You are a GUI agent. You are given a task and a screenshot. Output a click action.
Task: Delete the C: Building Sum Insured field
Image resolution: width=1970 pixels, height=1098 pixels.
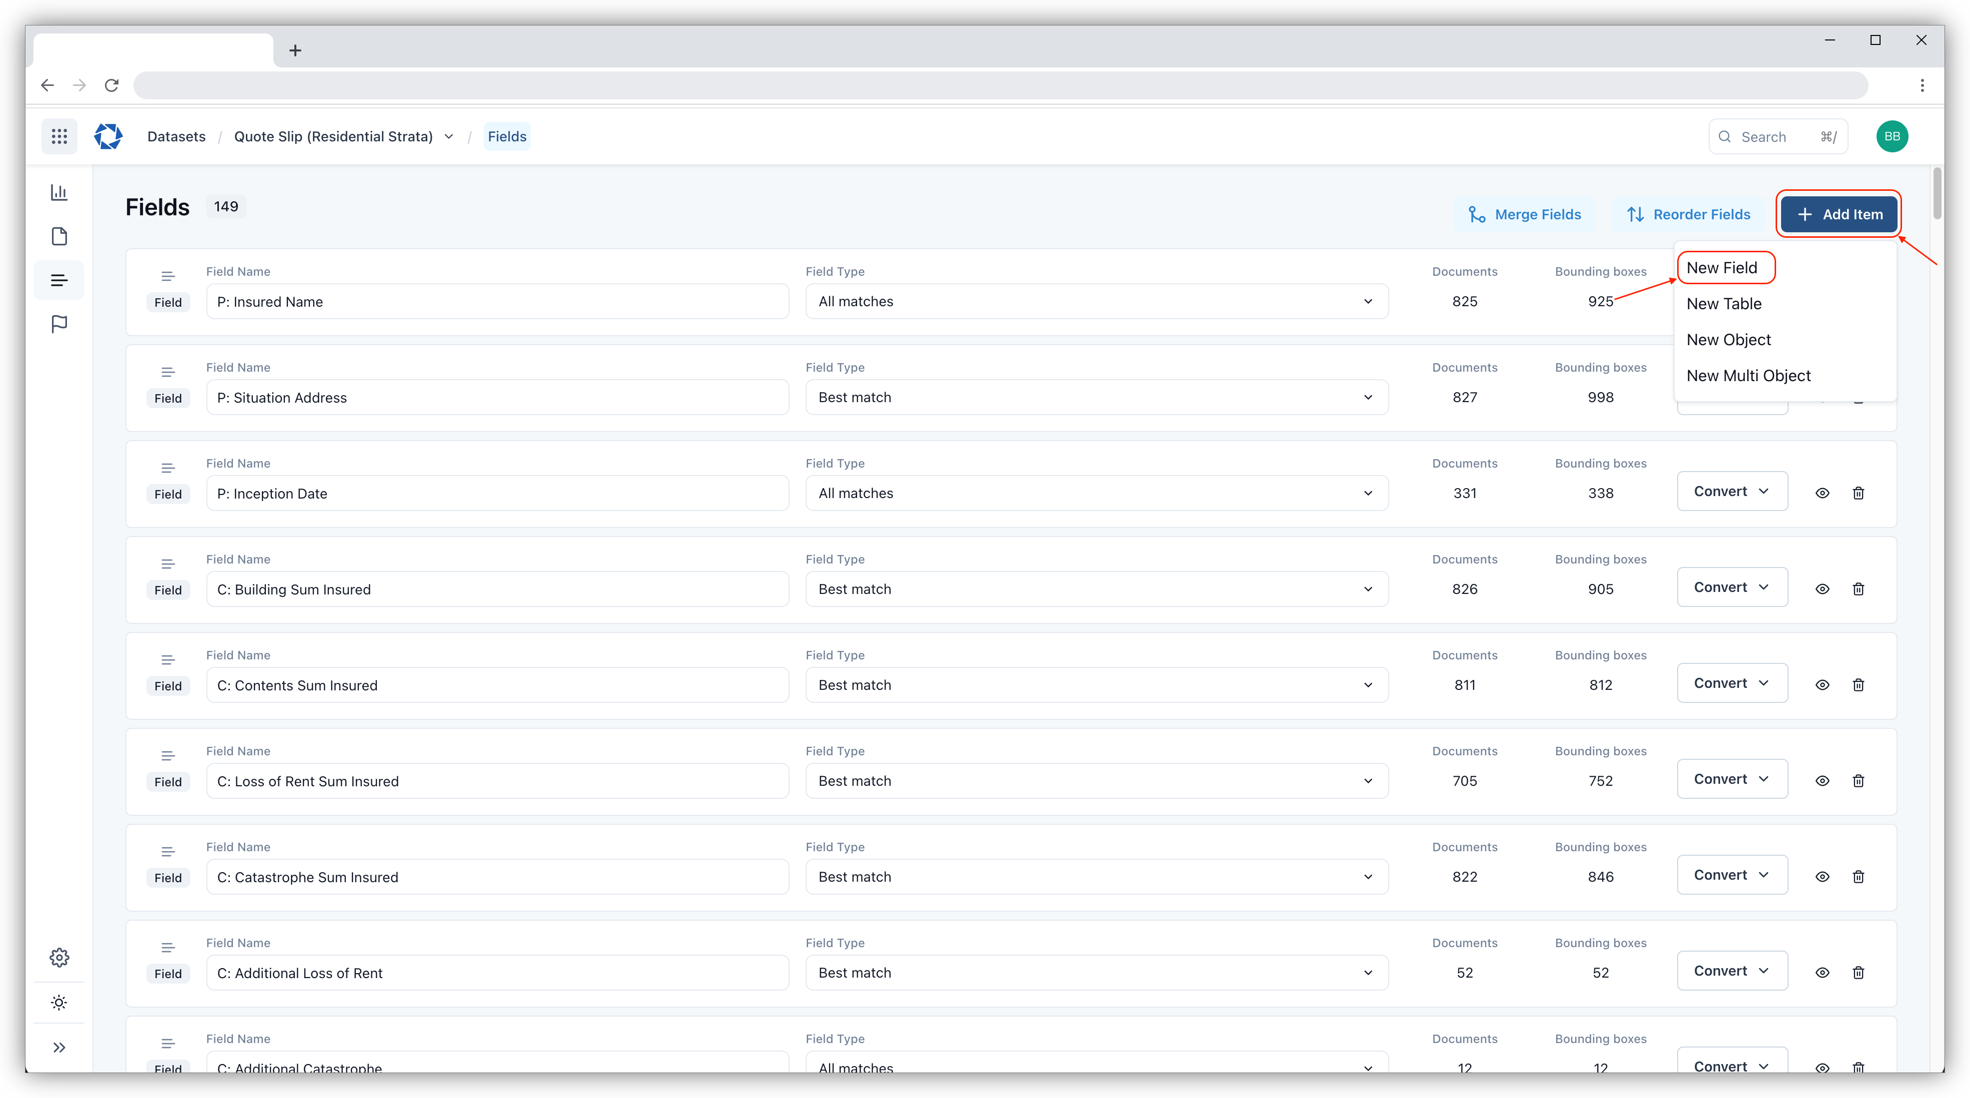[x=1859, y=589]
